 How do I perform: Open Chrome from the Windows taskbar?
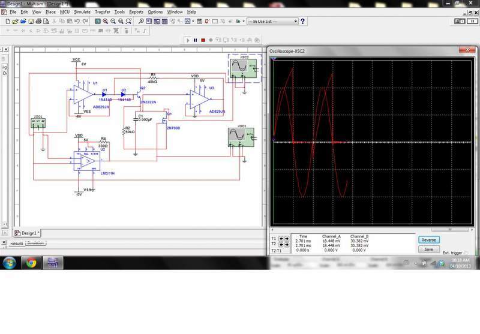tap(31, 263)
